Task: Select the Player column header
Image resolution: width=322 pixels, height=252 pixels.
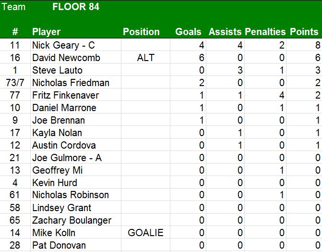Action: point(46,32)
